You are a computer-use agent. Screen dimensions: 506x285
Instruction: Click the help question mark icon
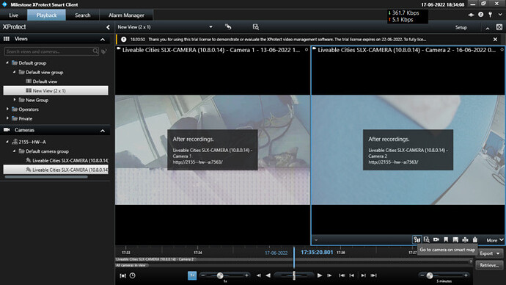coord(481,15)
